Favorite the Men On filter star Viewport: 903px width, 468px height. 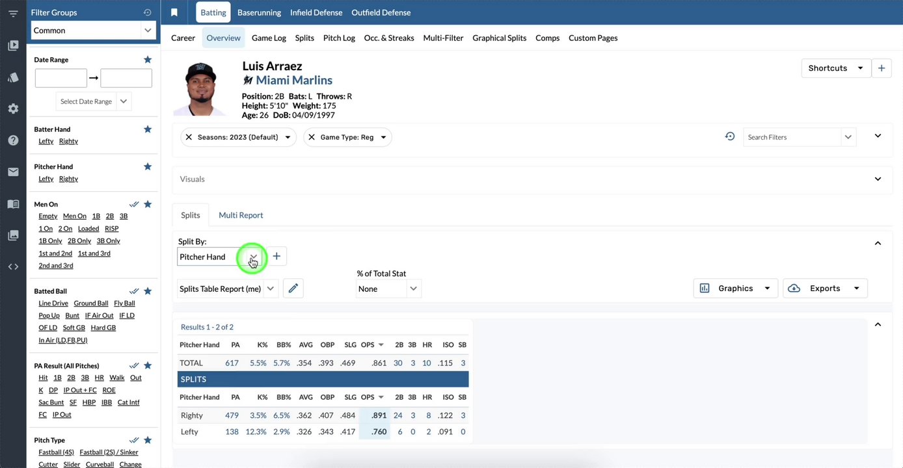148,204
